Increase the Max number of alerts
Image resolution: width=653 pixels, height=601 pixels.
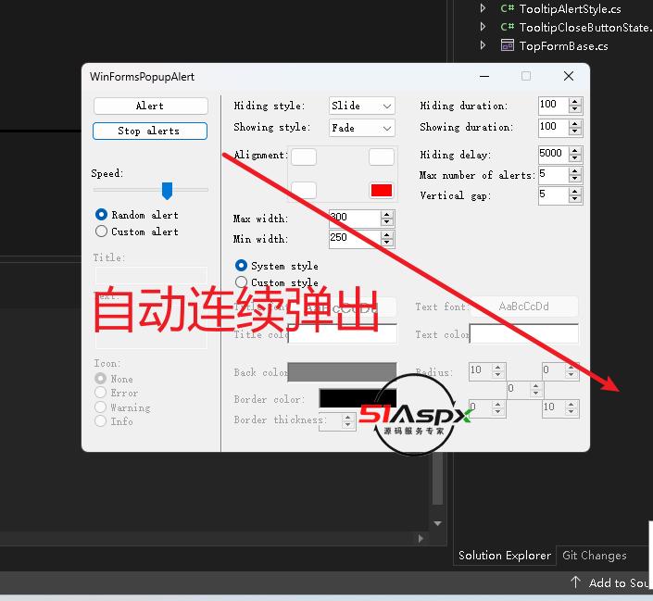(x=575, y=171)
